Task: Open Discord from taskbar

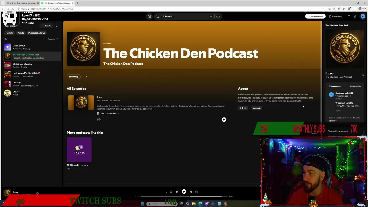Action: (x=207, y=204)
